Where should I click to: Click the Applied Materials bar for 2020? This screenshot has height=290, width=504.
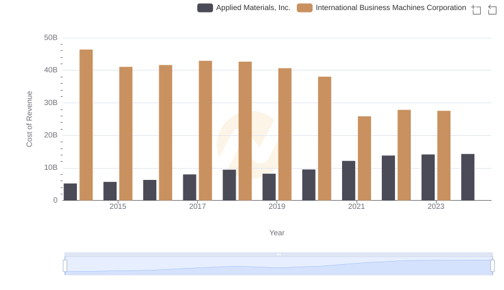[x=309, y=185]
